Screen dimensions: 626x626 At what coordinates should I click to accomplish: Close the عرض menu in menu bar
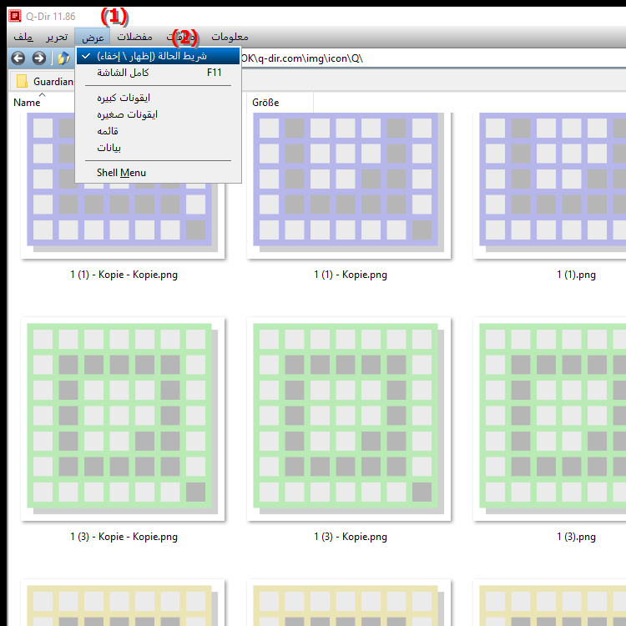93,37
